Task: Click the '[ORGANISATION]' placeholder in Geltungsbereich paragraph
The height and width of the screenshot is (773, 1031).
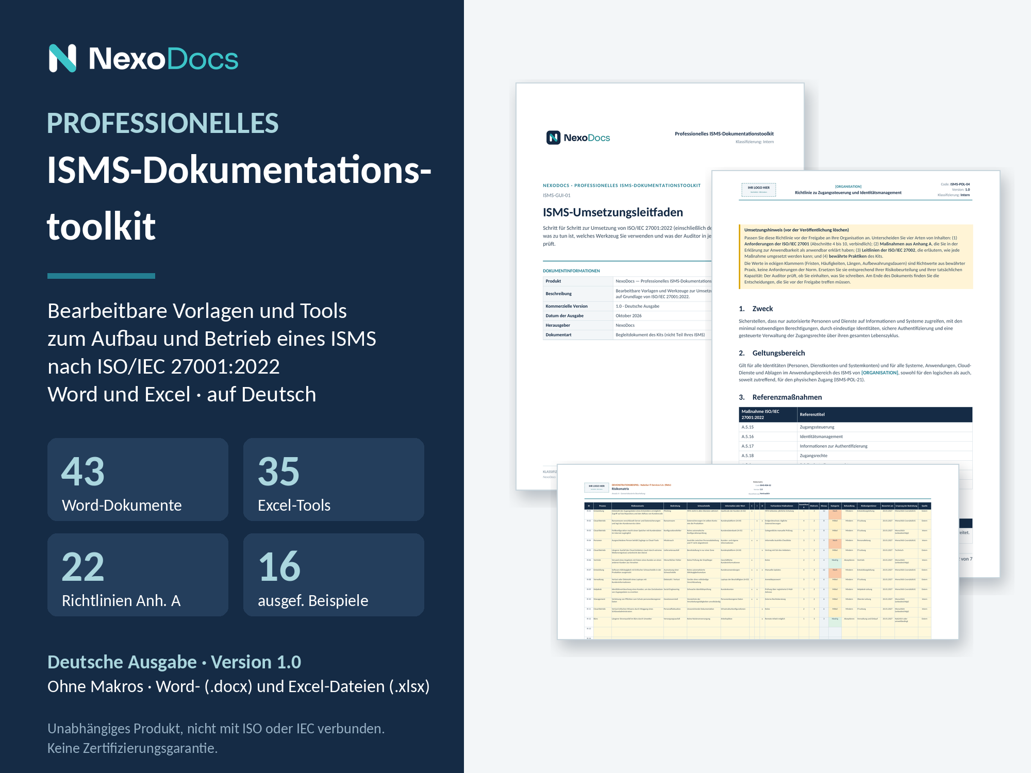Action: point(879,373)
